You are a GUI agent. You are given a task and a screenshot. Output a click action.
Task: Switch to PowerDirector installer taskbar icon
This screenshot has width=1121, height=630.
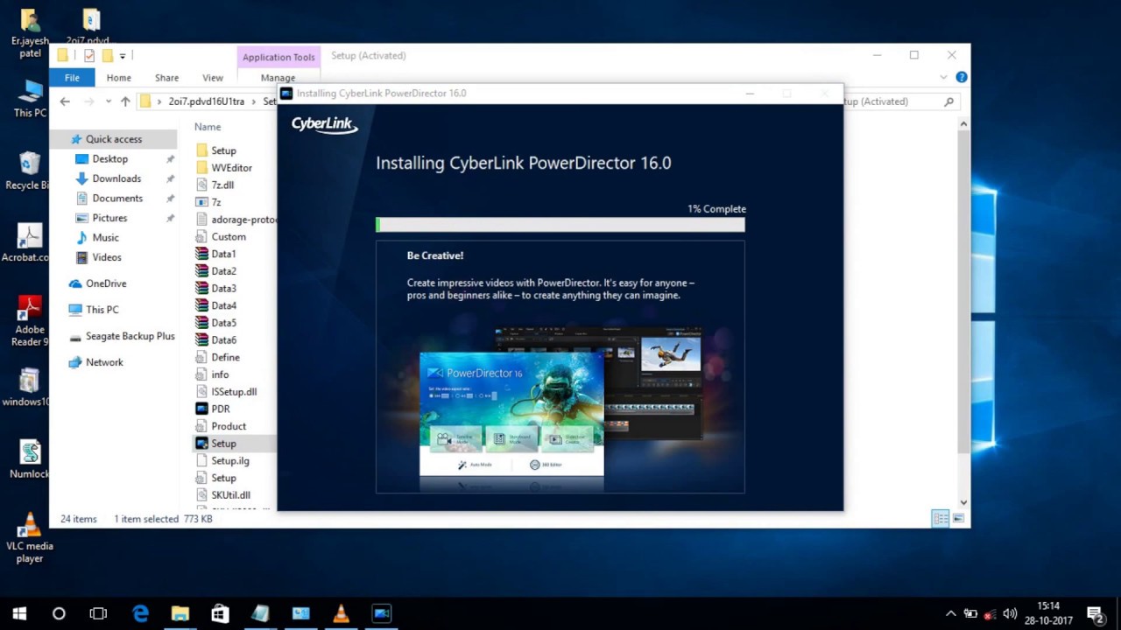click(381, 613)
